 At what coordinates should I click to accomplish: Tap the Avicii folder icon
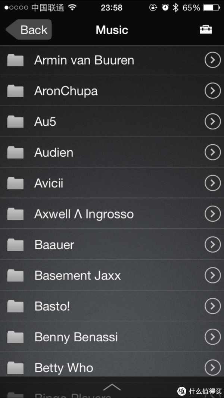15,183
